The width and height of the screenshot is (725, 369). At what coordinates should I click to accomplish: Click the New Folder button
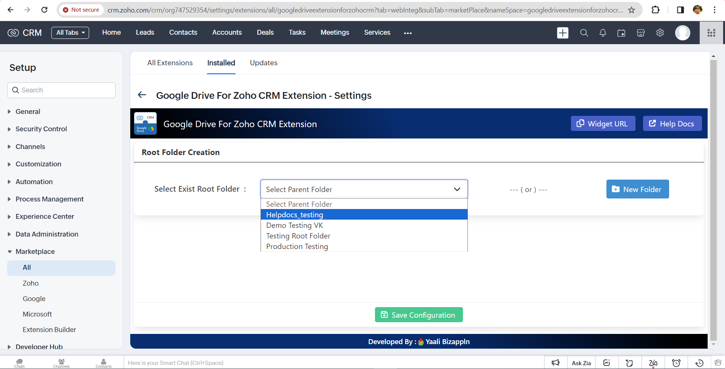[637, 189]
